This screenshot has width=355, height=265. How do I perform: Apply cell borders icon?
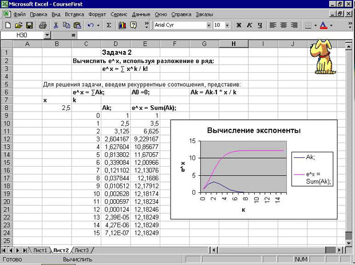tap(308, 25)
